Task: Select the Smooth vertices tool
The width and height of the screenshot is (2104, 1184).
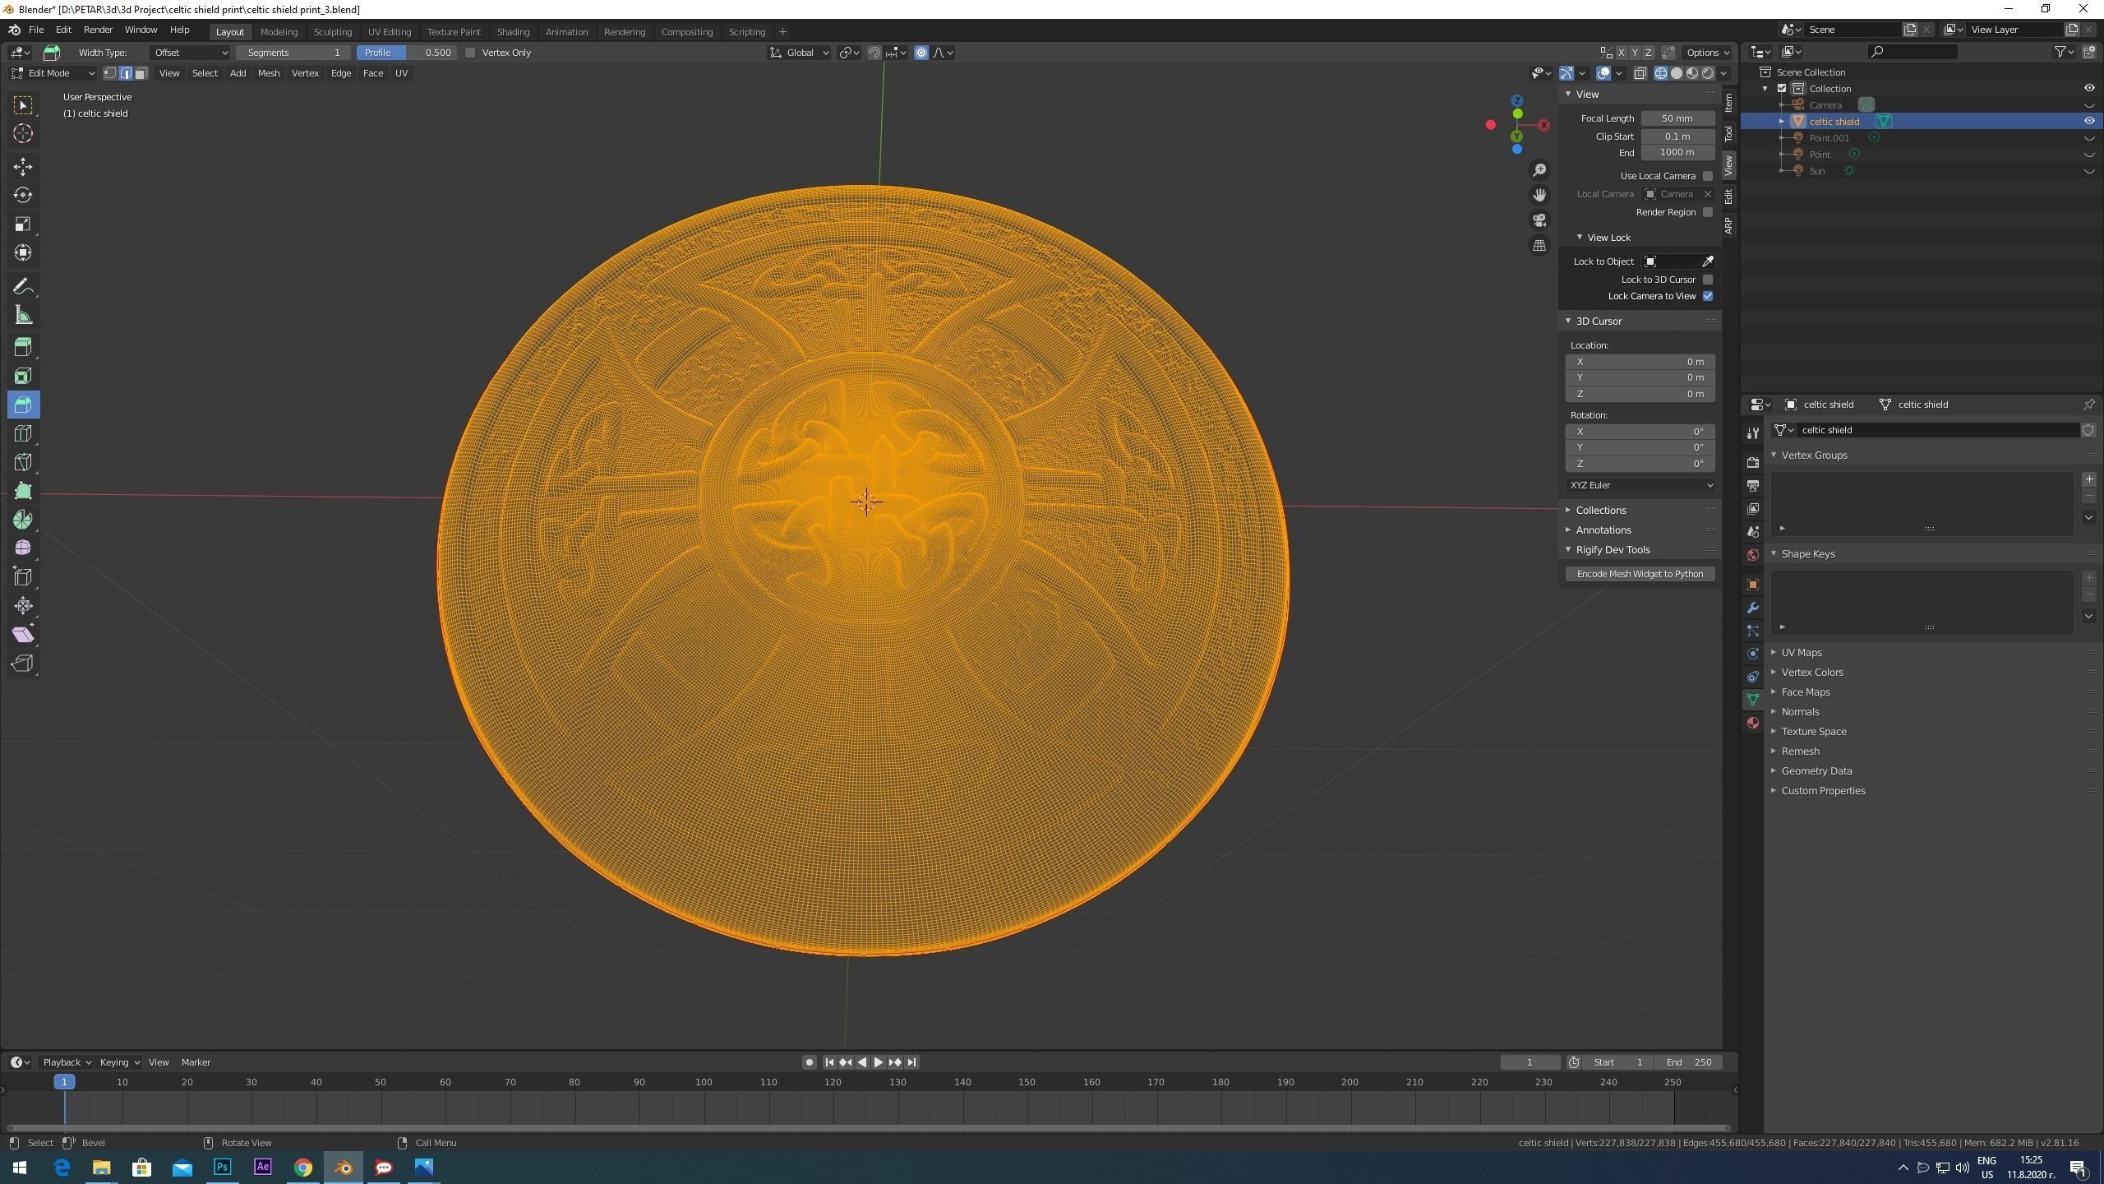Action: pos(23,548)
